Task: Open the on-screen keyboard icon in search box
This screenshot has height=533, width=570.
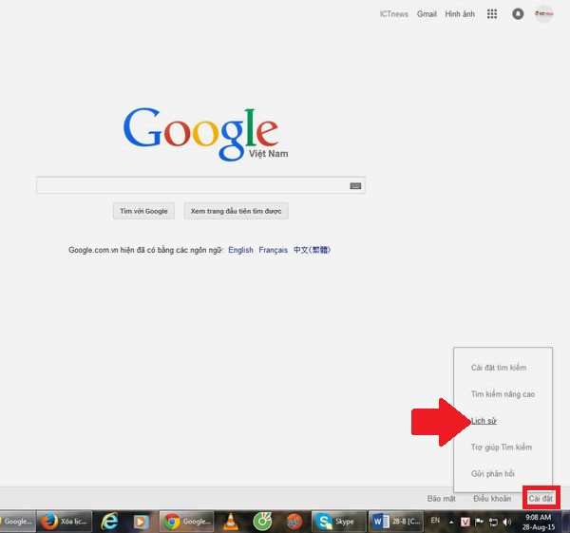Action: click(355, 186)
